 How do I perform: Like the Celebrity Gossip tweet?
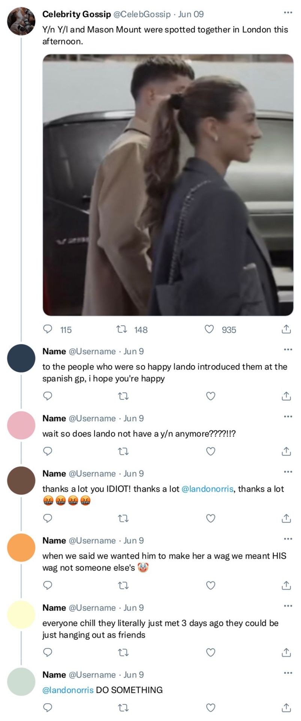209,329
